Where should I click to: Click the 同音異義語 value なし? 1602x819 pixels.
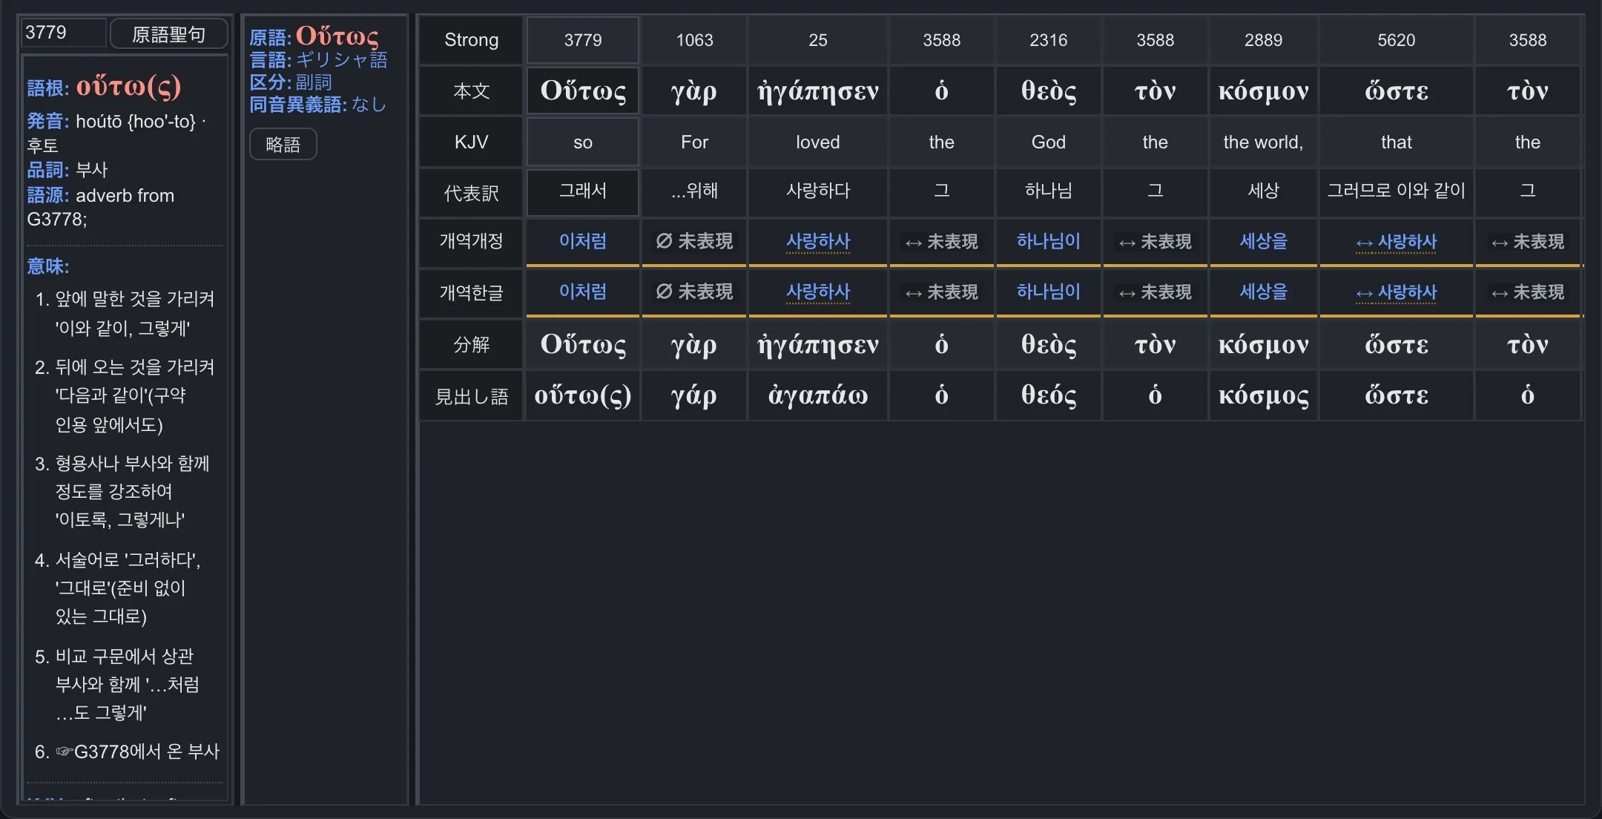pos(369,104)
